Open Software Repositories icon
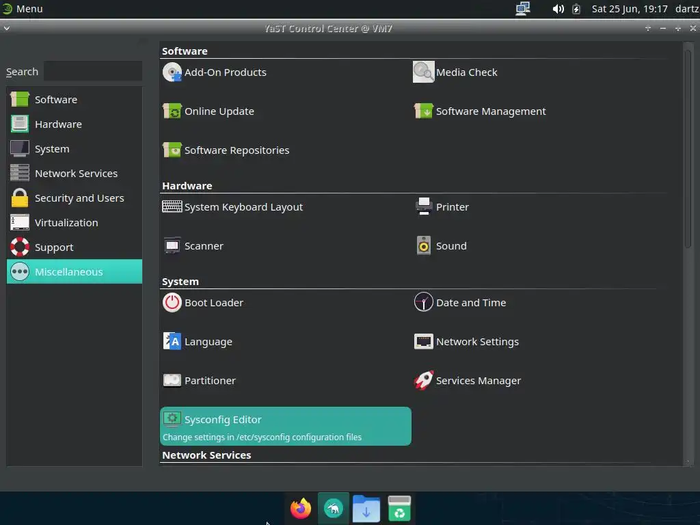The height and width of the screenshot is (525, 700). [172, 150]
